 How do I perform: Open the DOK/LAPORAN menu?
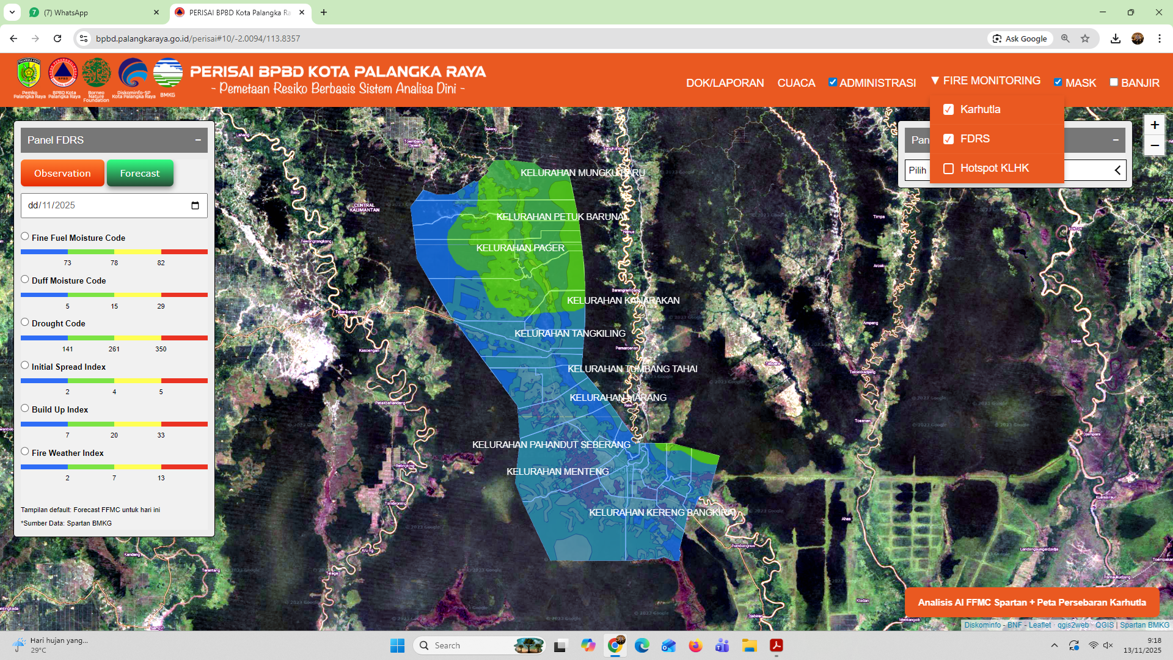pyautogui.click(x=725, y=83)
